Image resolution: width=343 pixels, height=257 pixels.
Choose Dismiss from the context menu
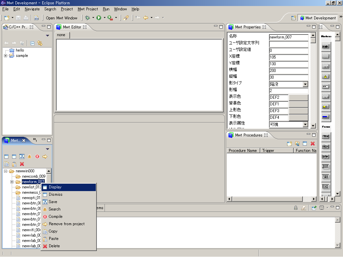point(69,194)
